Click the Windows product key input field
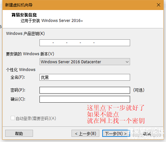The width and height of the screenshot is (166, 142). coord(85,43)
